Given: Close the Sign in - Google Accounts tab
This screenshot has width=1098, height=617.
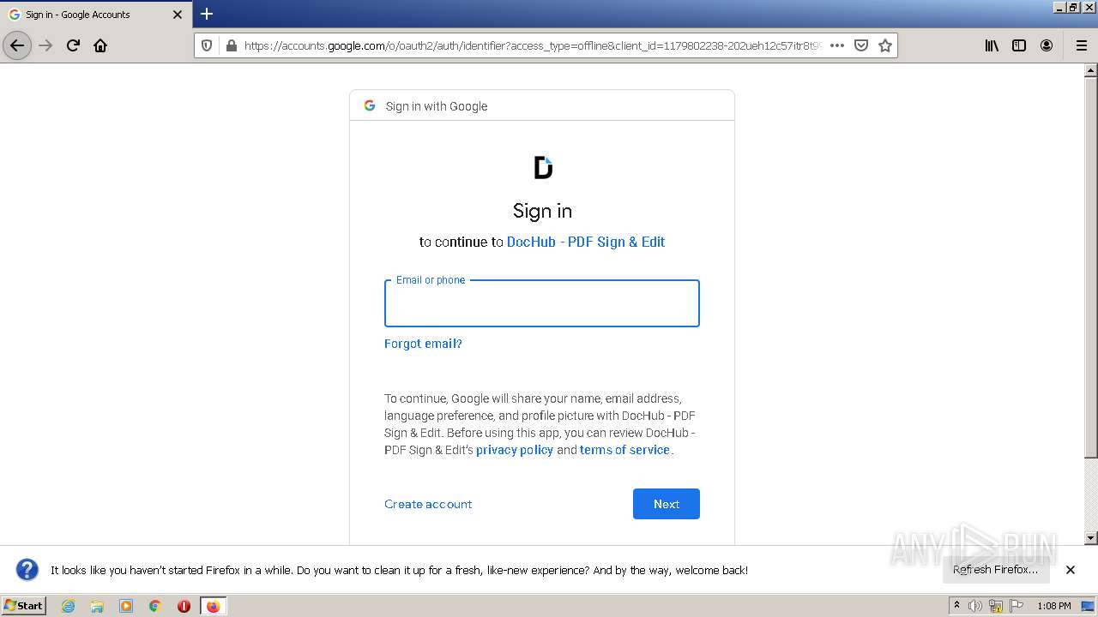Looking at the screenshot, I should (x=178, y=15).
